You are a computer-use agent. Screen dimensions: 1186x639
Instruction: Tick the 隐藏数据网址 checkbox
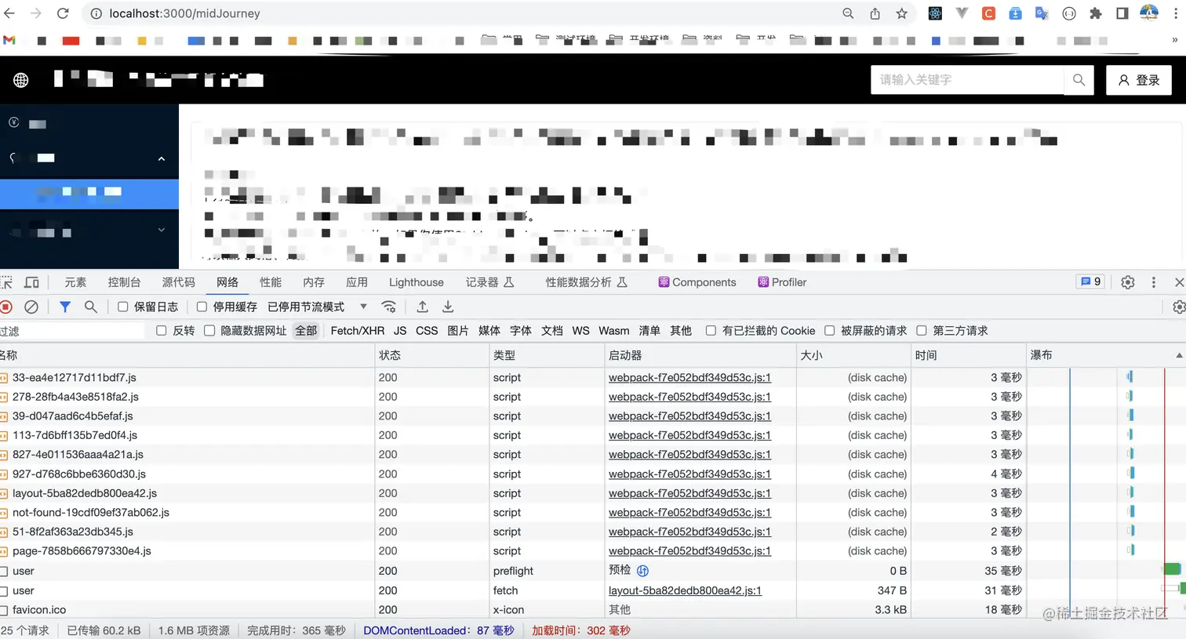click(209, 331)
